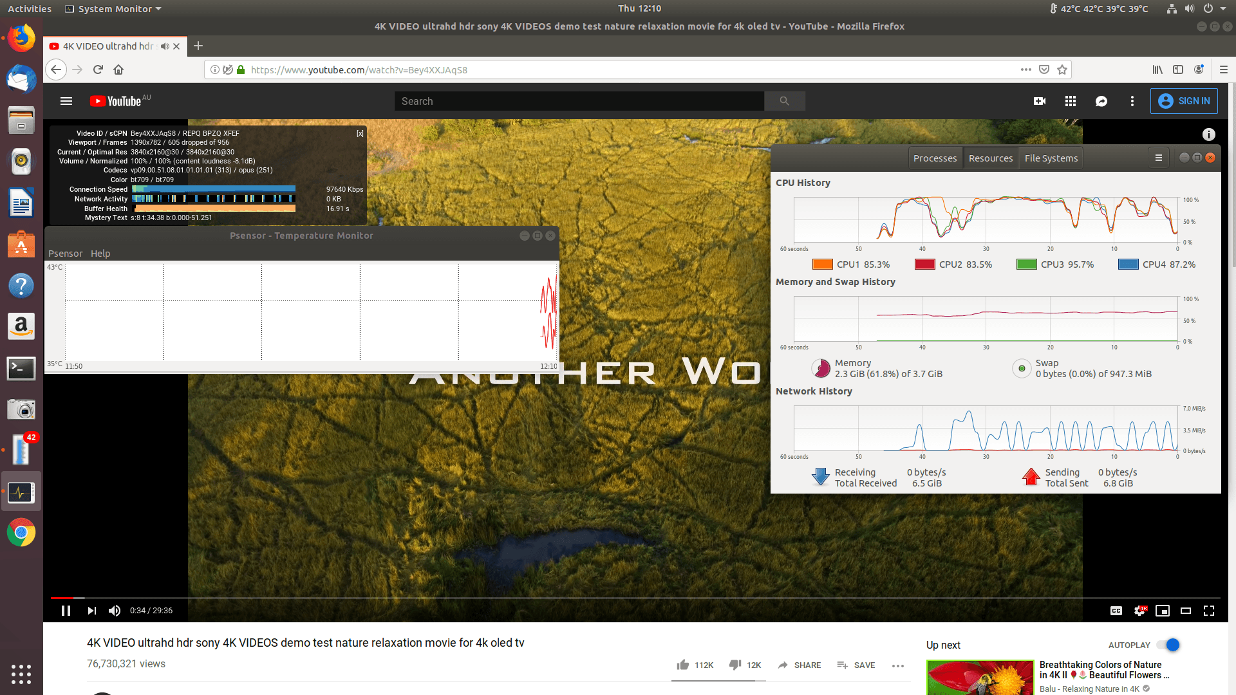Open Up next Breathtaking Colors thumbnail

coord(980,678)
